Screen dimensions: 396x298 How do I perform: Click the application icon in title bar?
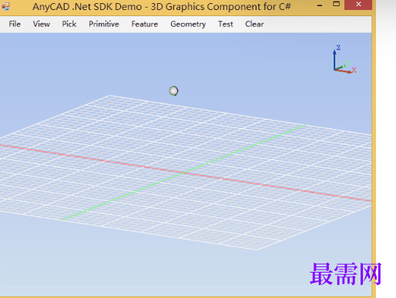click(5, 6)
